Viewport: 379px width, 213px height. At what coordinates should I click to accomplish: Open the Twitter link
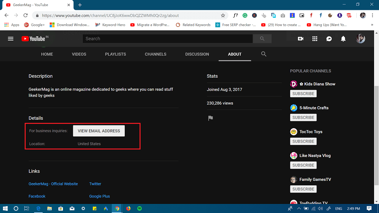tap(95, 184)
